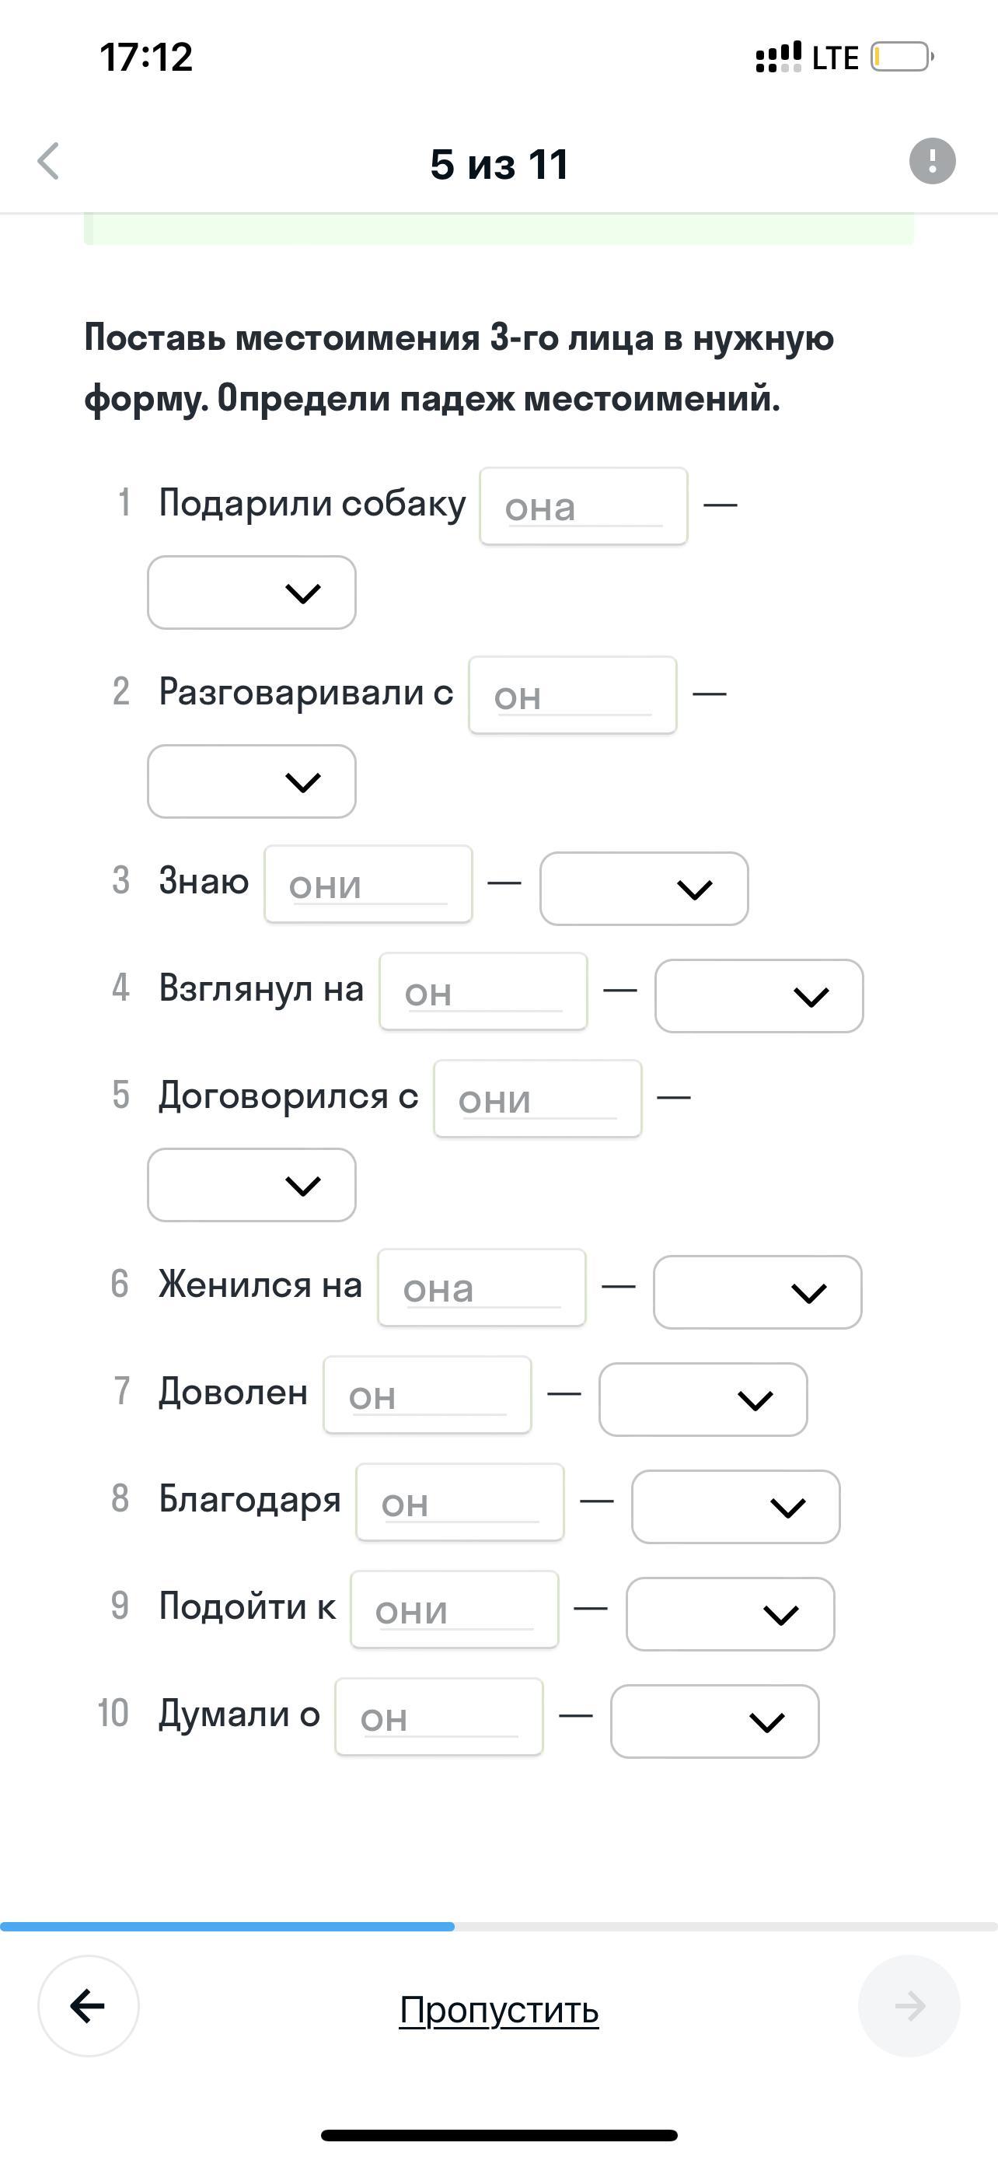The width and height of the screenshot is (998, 2160).
Task: Expand case dropdown for 'Взглянул на'
Action: pos(759,996)
